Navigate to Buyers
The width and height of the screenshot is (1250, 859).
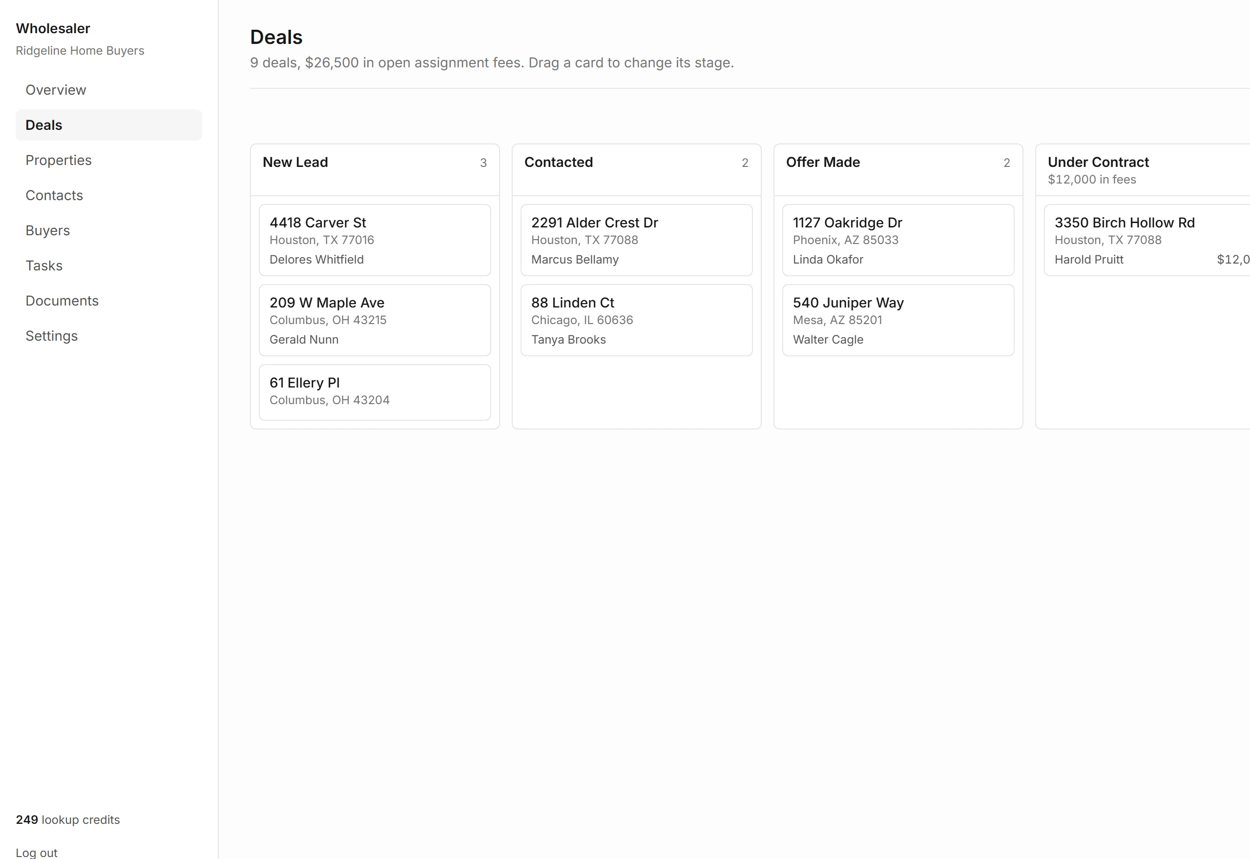click(x=109, y=230)
